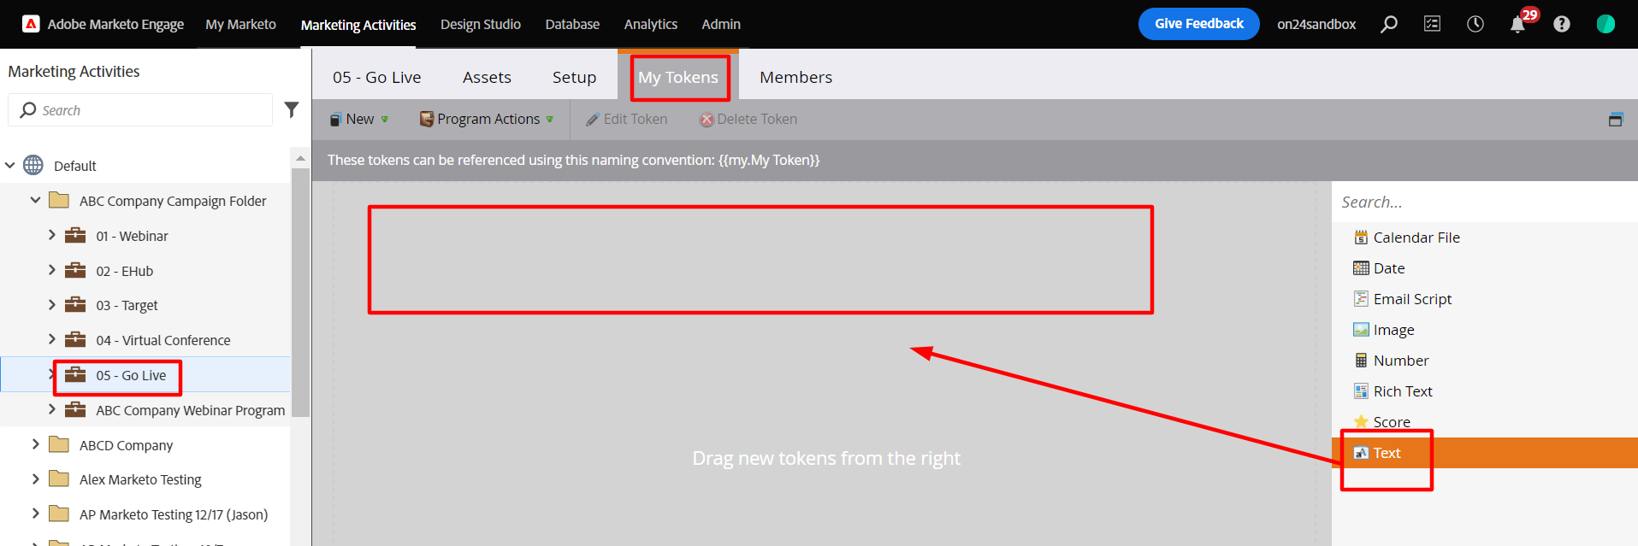Viewport: 1638px width, 546px height.
Task: Expand the 03 - Target program
Action: (x=51, y=304)
